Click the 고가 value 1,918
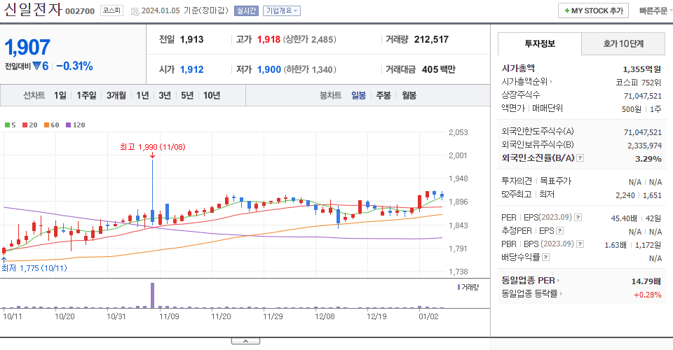673x350 pixels. [x=268, y=39]
